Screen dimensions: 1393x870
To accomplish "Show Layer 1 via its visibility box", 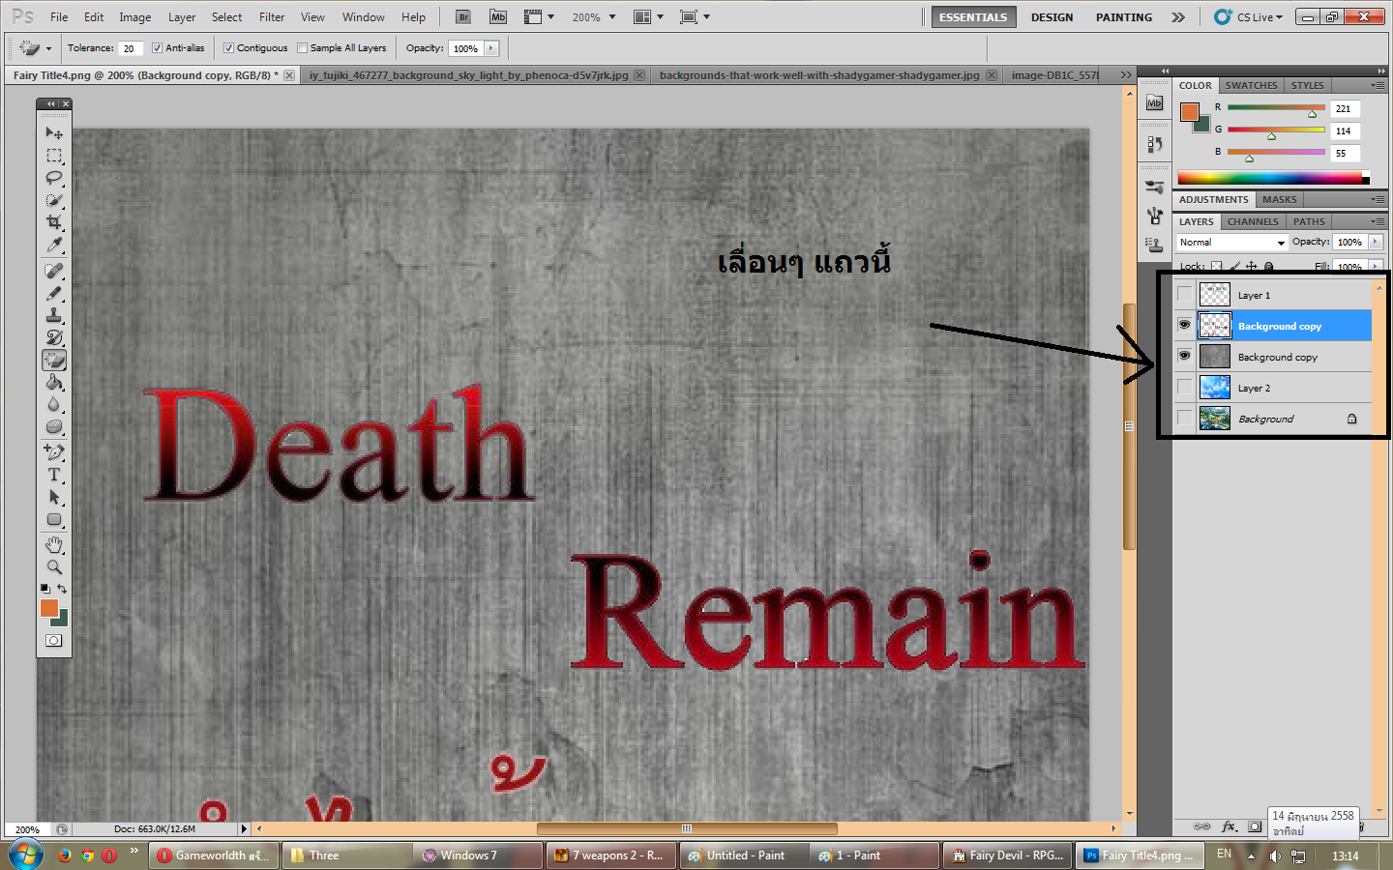I will [x=1184, y=295].
